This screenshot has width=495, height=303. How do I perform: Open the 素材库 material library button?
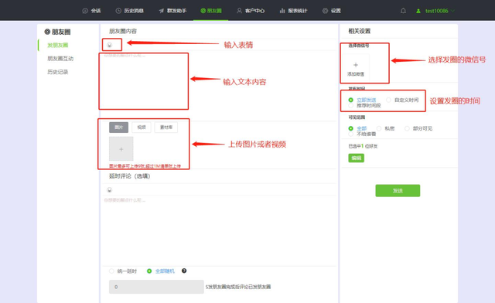tap(166, 128)
